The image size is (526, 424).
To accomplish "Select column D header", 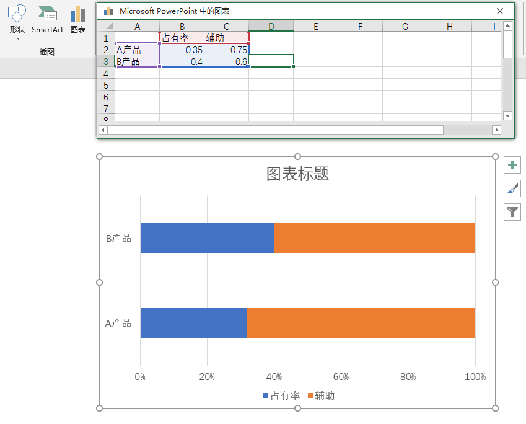I will coord(271,26).
